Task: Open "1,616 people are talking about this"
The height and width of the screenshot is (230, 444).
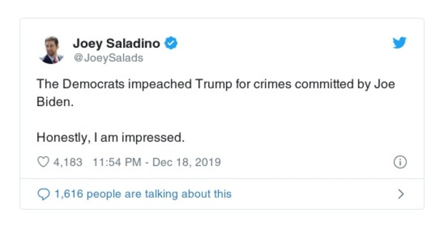Action: (142, 194)
